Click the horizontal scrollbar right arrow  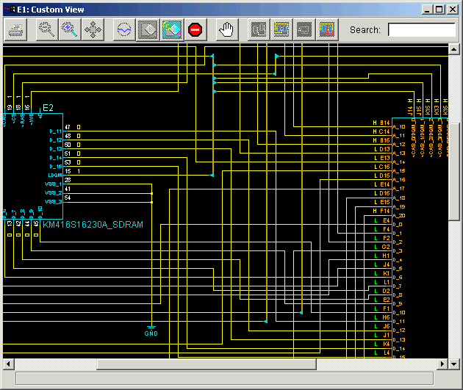click(442, 364)
